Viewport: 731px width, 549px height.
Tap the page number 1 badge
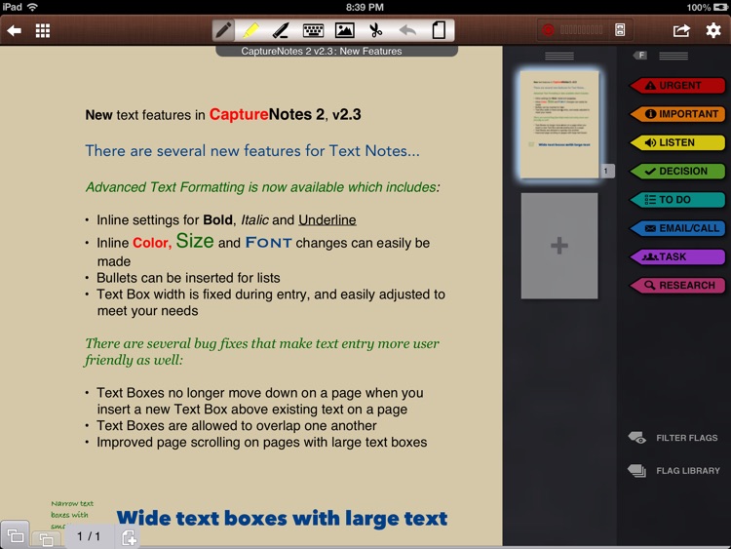(606, 171)
